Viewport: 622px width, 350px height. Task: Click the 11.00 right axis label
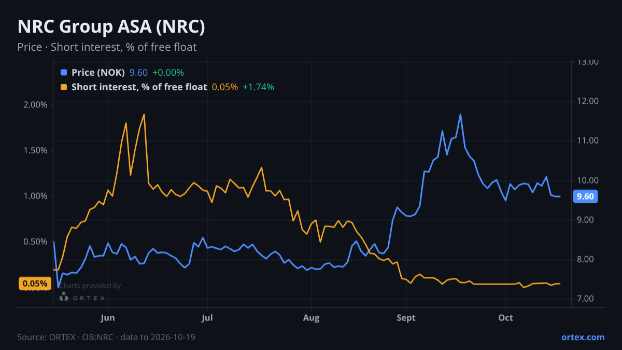pyautogui.click(x=588, y=141)
